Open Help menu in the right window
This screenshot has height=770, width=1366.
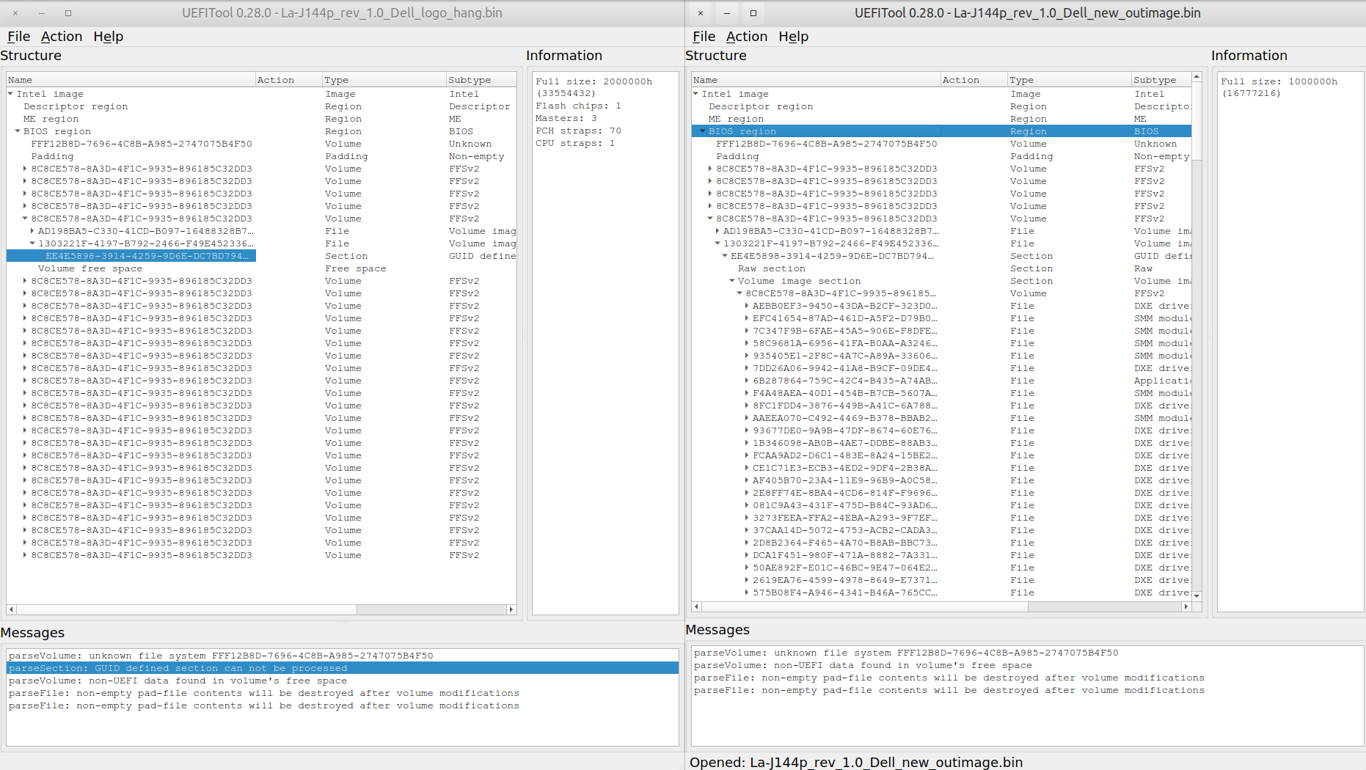[793, 37]
